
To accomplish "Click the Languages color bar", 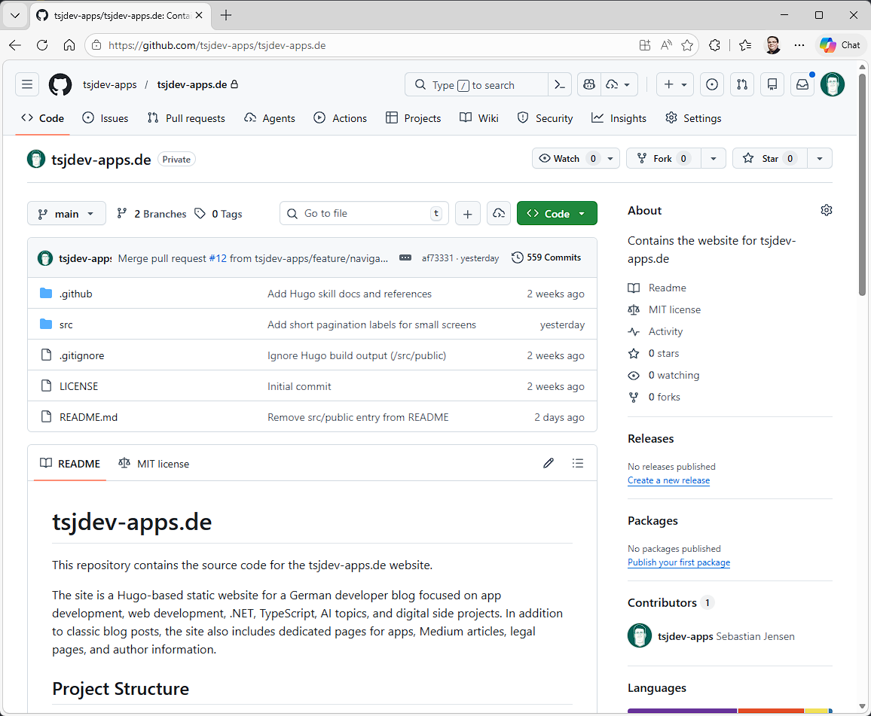I will [730, 711].
